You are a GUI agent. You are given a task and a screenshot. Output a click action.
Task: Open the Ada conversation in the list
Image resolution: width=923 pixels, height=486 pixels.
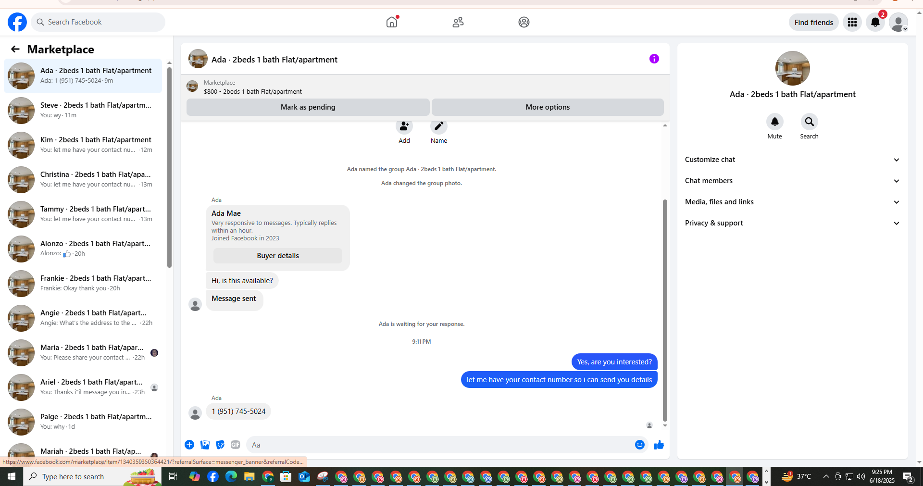click(83, 76)
